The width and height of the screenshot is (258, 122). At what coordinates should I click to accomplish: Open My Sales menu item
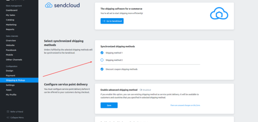click(11, 15)
